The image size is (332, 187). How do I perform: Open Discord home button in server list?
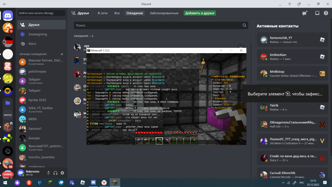[8, 16]
